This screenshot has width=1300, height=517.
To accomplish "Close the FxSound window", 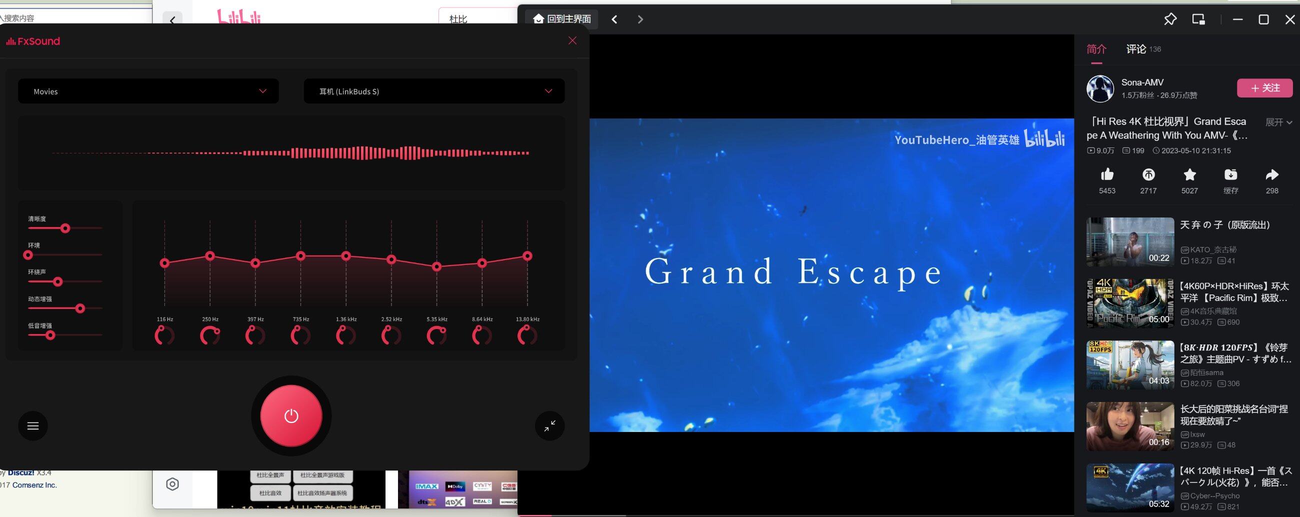I will [x=572, y=40].
